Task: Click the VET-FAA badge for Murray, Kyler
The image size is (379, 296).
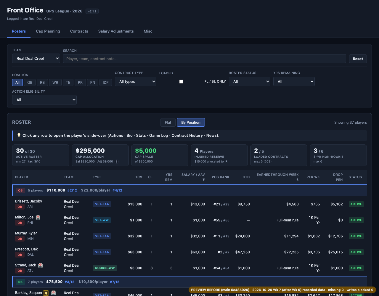Action: tap(102, 236)
